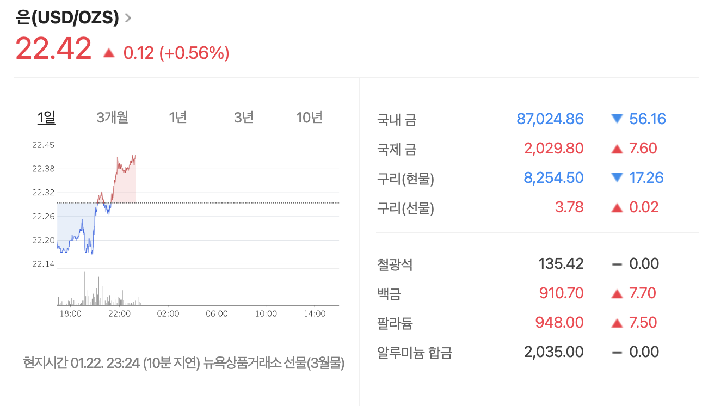Select the 3년 chart period
This screenshot has width=702, height=406.
(x=243, y=117)
